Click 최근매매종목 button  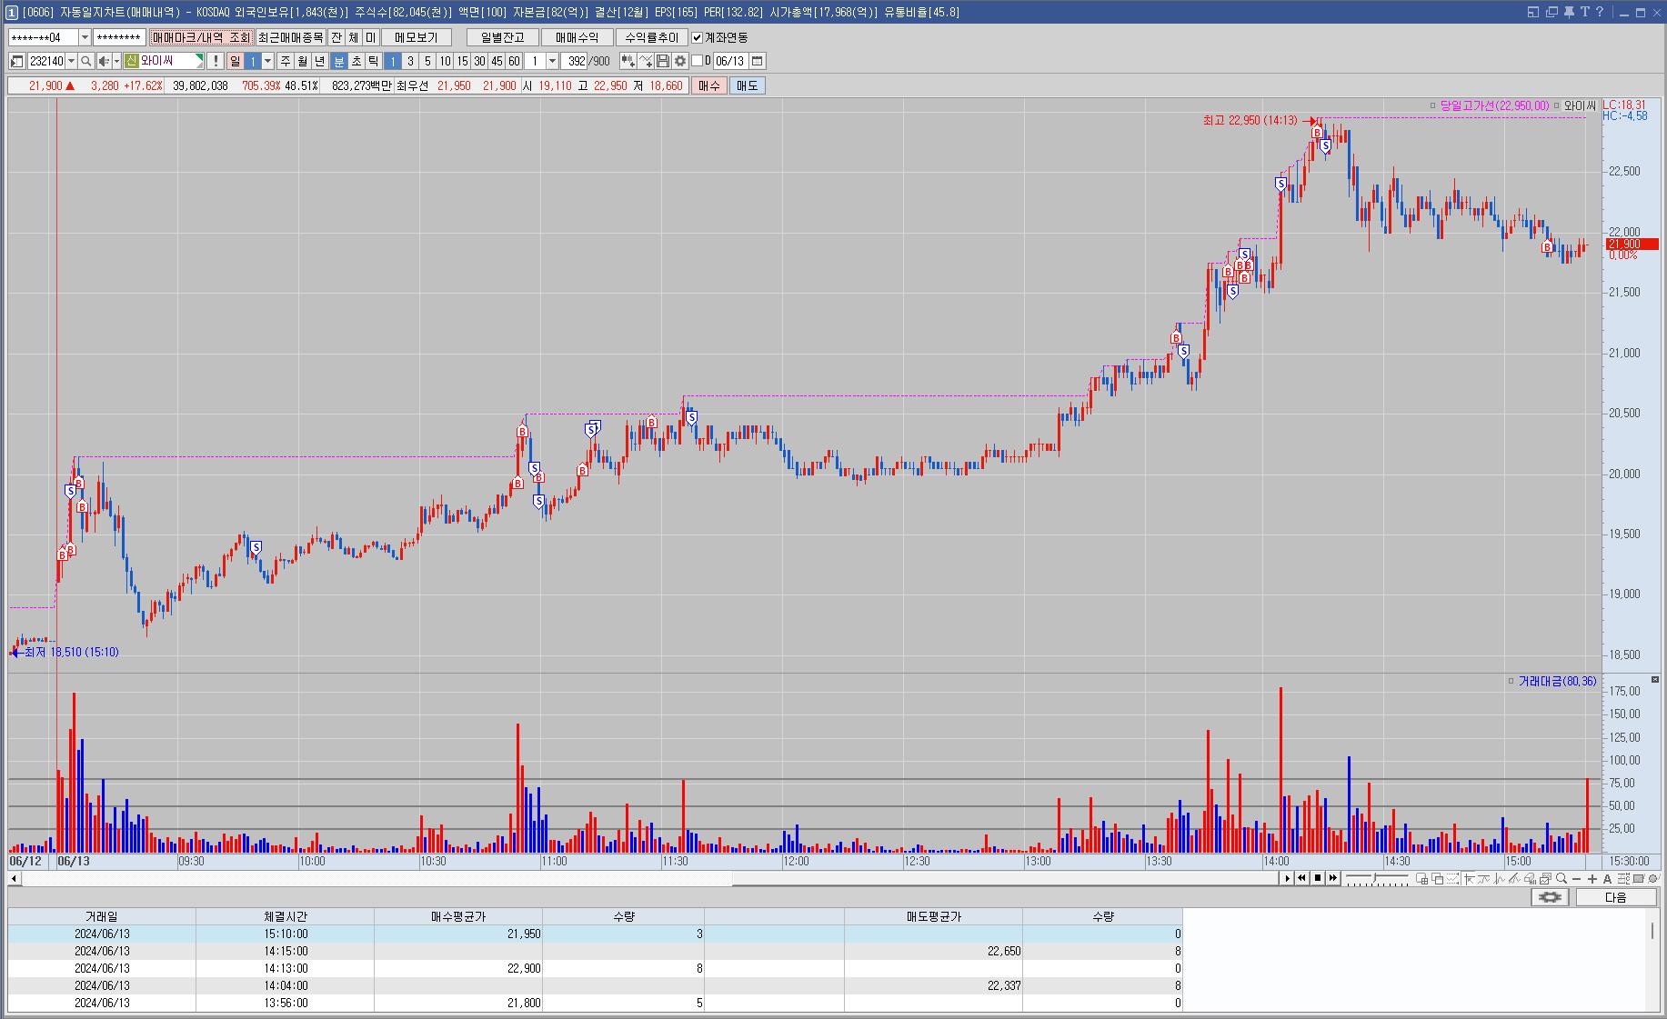coord(290,37)
